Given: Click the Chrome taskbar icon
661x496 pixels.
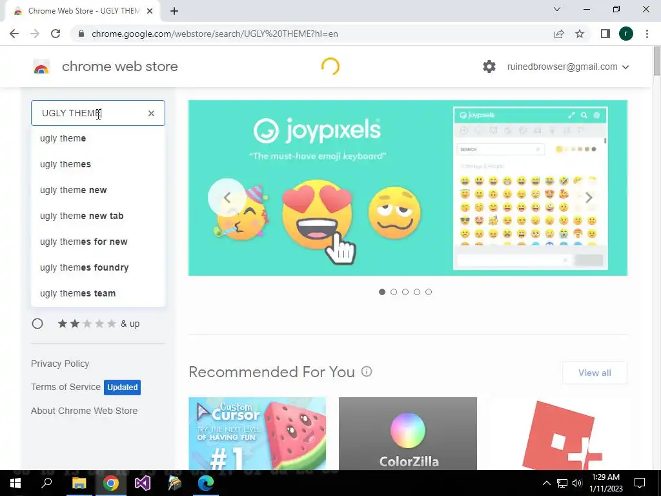Looking at the screenshot, I should tap(111, 483).
